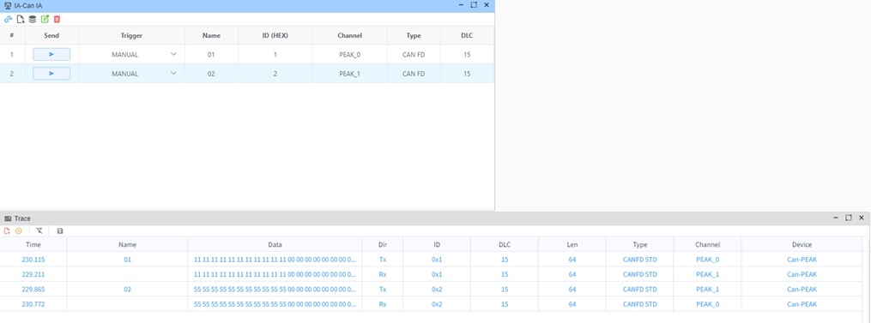Screen dimensions: 871x323
Task: Close the IA-Can IA window
Action: (487, 4)
